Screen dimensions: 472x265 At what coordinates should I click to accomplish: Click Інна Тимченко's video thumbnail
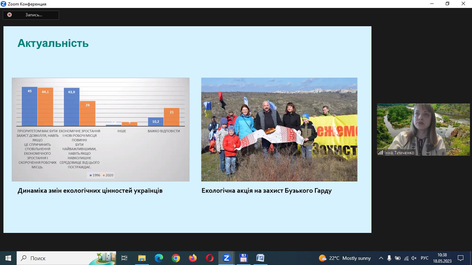click(423, 129)
